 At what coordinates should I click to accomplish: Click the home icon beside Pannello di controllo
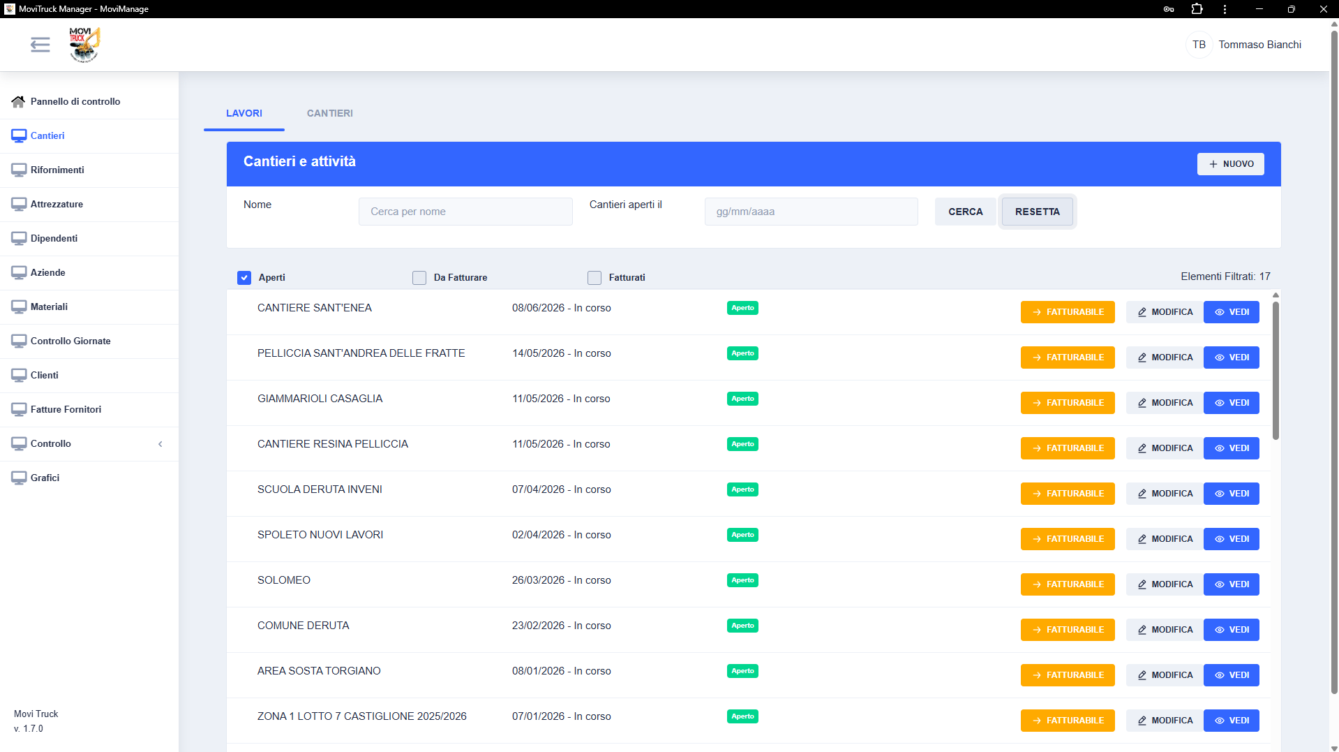coord(19,102)
